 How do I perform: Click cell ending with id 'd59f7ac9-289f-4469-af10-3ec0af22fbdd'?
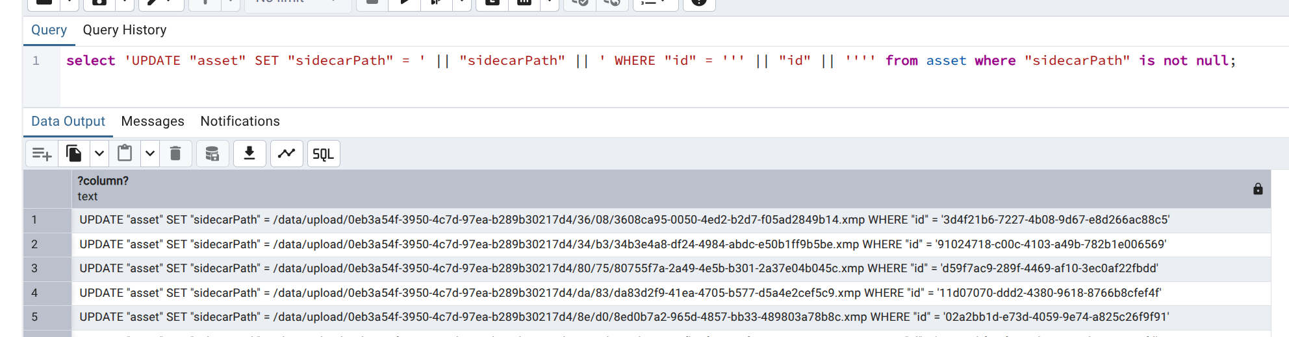(x=671, y=268)
